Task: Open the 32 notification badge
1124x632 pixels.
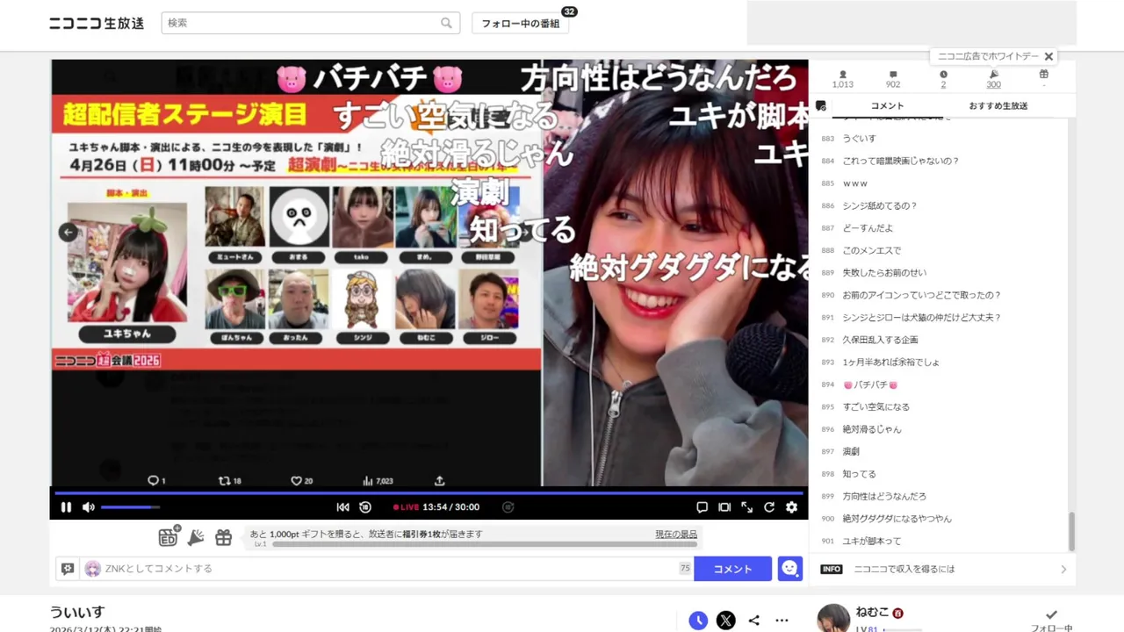Action: coord(569,11)
